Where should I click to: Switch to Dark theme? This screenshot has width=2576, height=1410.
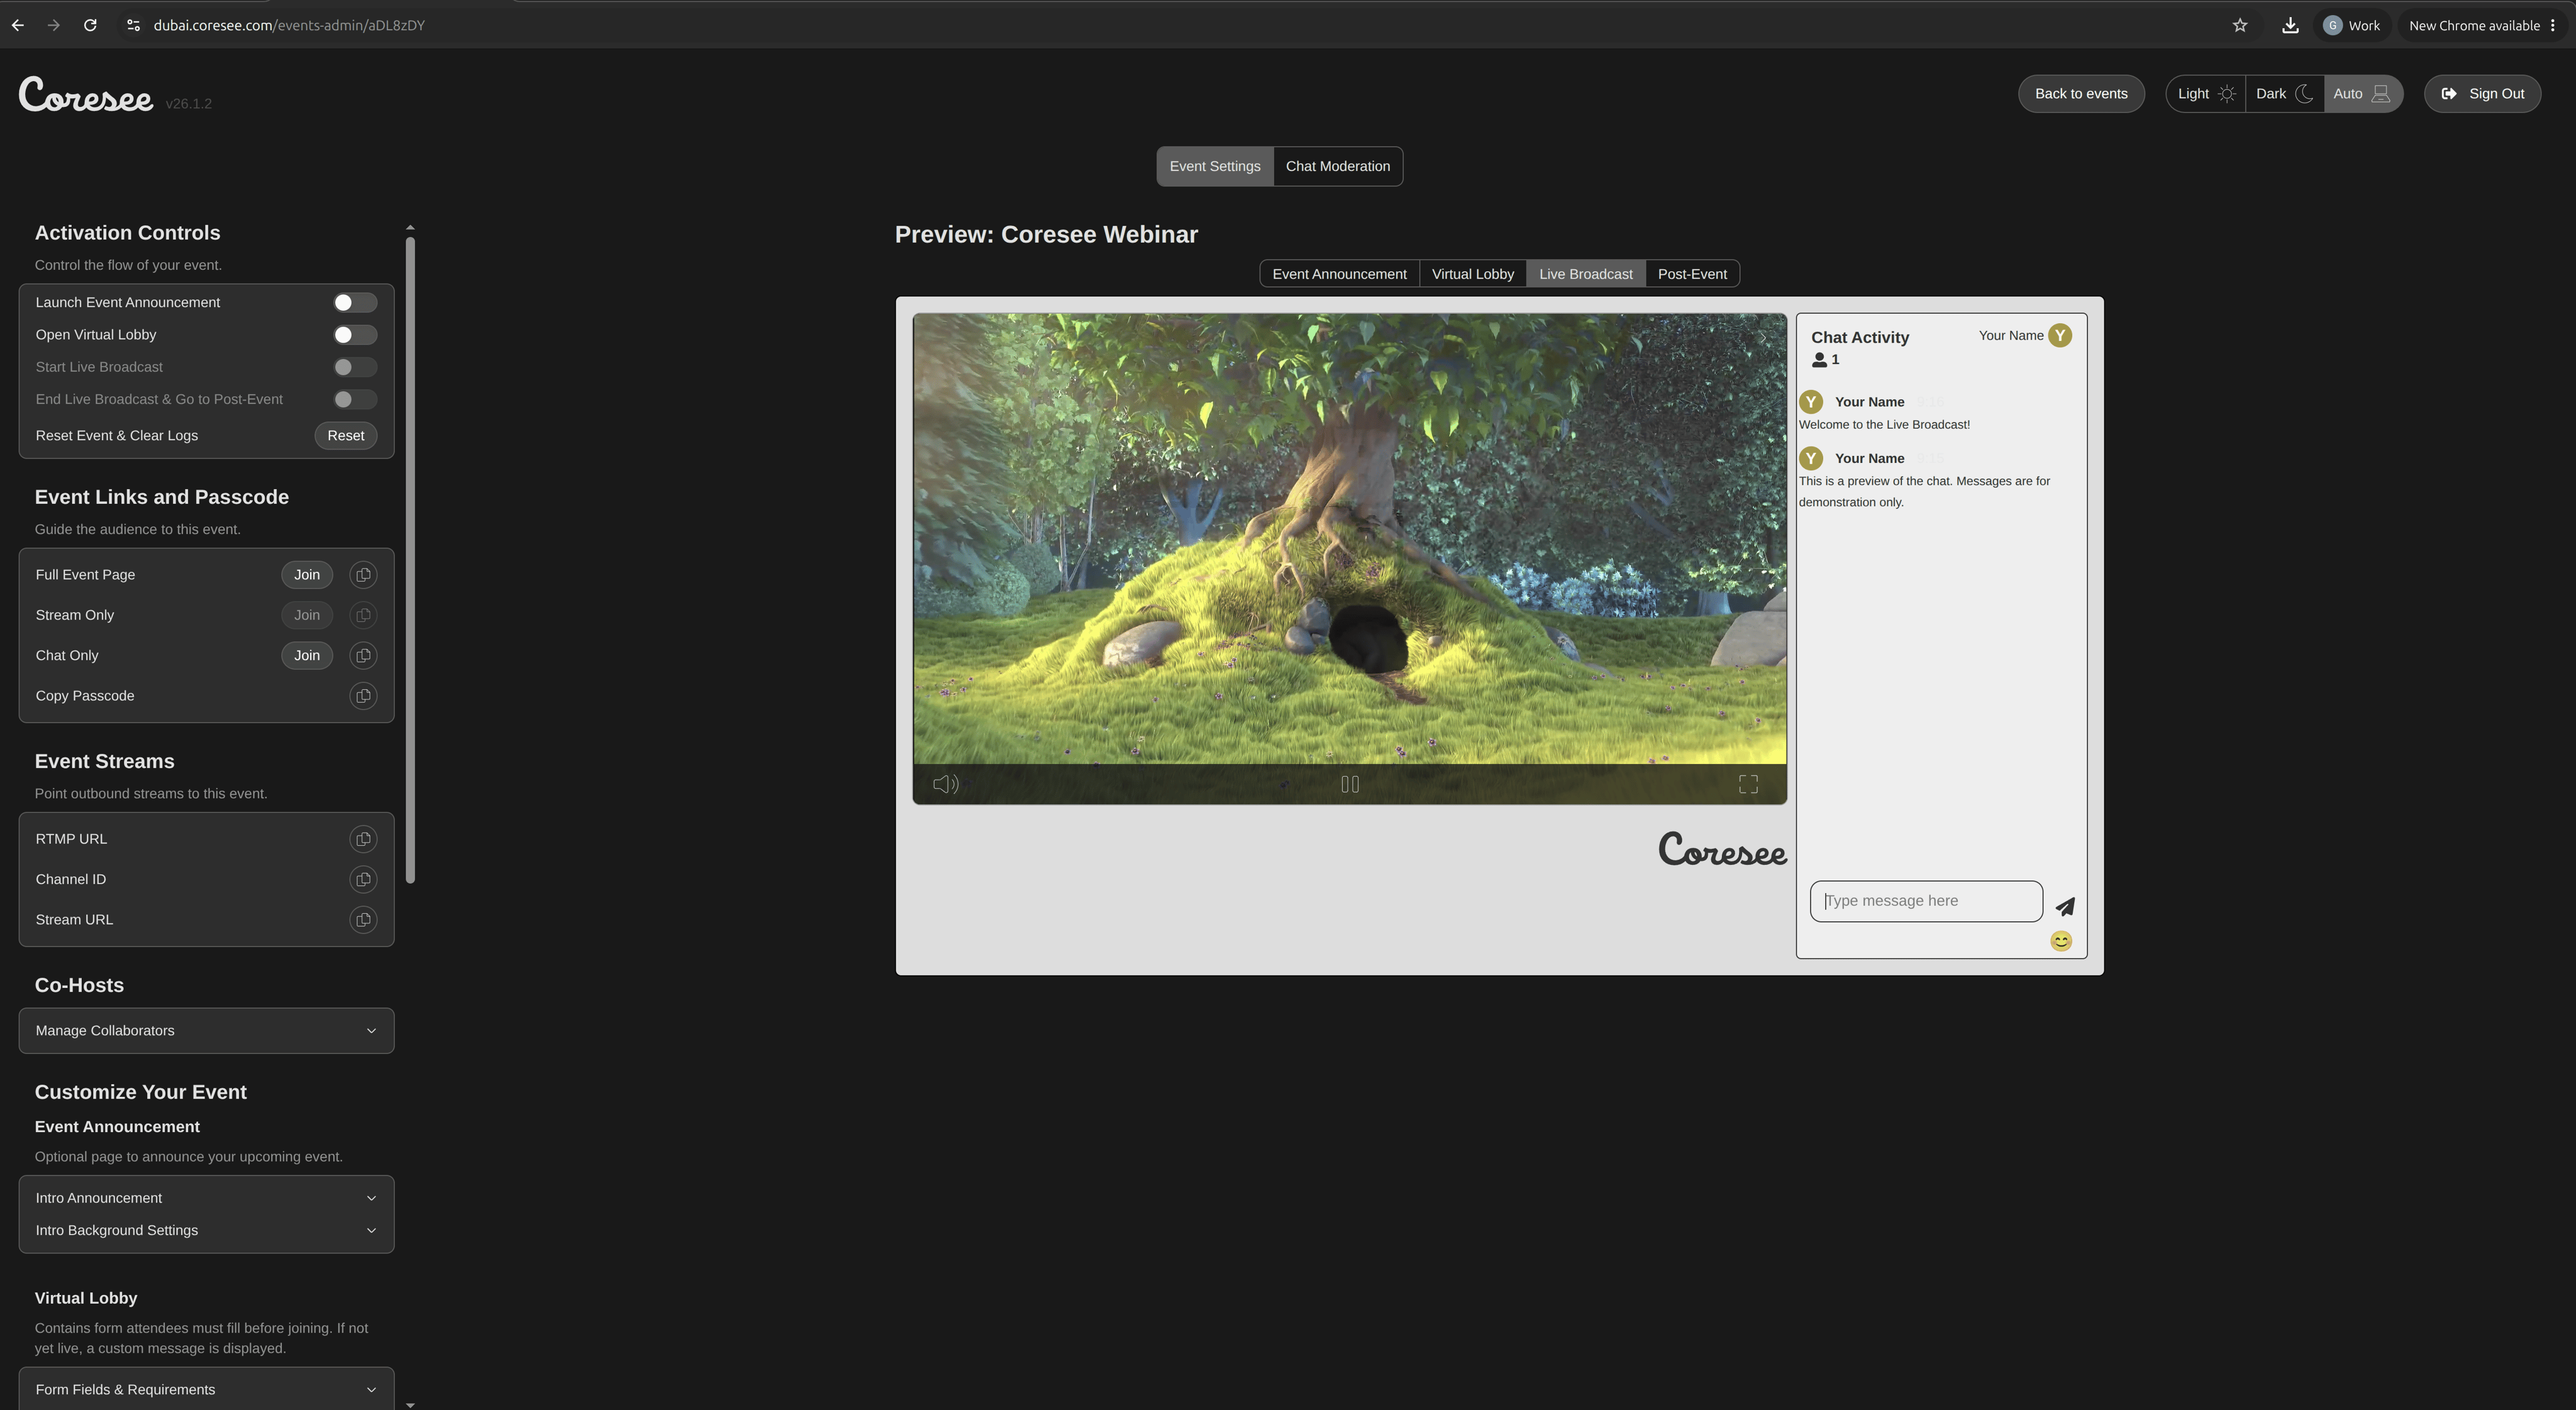(2284, 94)
